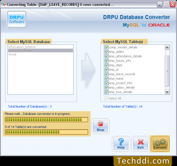Click the emp_project_info table name
177x166 pixels.
click(x=121, y=83)
